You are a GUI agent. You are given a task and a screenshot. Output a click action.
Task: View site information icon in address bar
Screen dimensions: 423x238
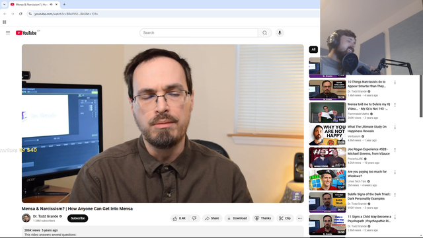30,14
